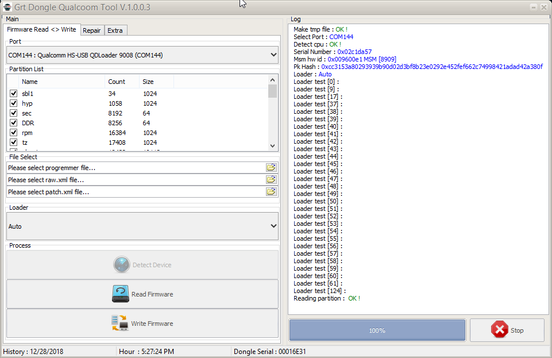Click the 'Select Port : COM144' log line
This screenshot has height=358, width=552.
tap(323, 37)
